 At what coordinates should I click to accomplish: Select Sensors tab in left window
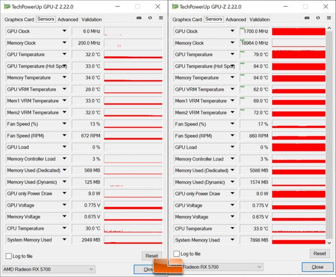click(x=46, y=19)
